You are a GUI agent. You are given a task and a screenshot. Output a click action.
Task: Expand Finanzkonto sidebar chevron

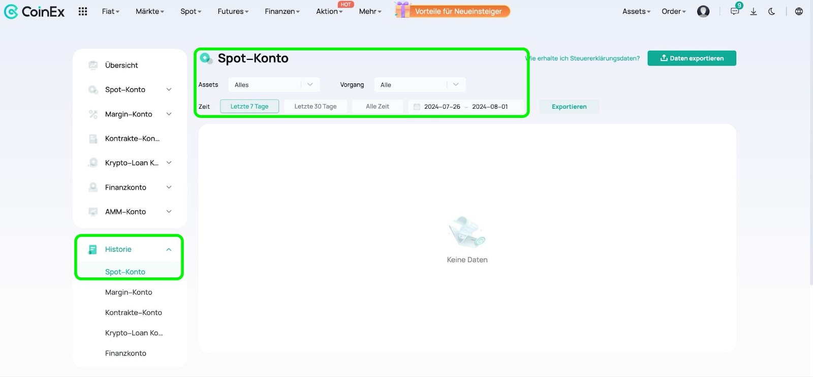pos(169,187)
